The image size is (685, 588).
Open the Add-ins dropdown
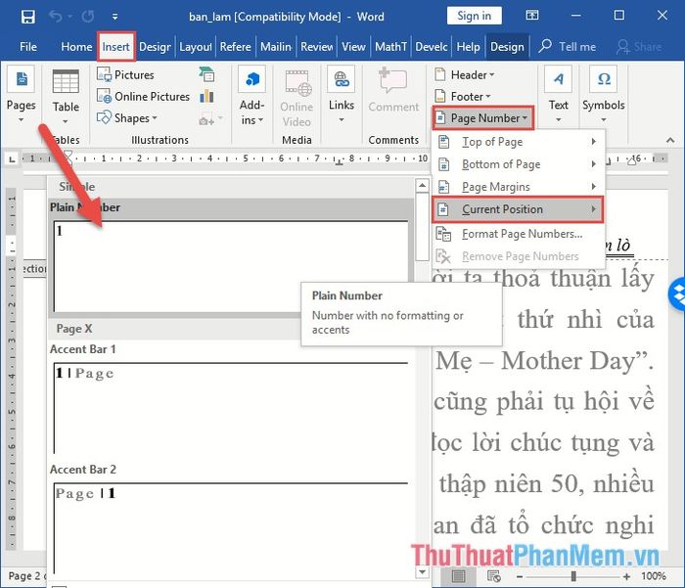[252, 96]
